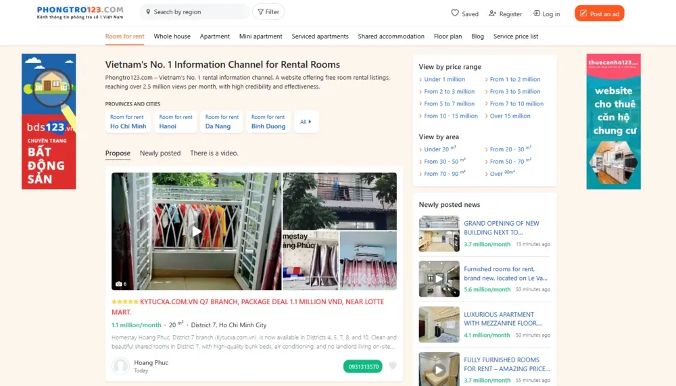The image size is (676, 386).
Task: Open Furnished rooms for rent Le Va news
Action: 505,273
